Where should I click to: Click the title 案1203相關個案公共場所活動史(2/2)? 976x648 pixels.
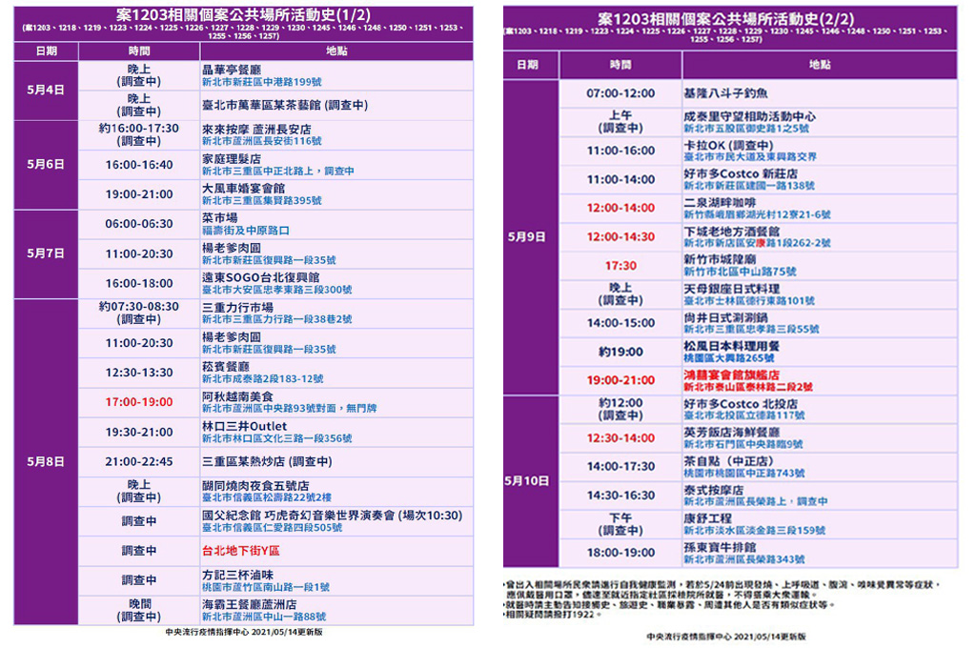point(730,18)
